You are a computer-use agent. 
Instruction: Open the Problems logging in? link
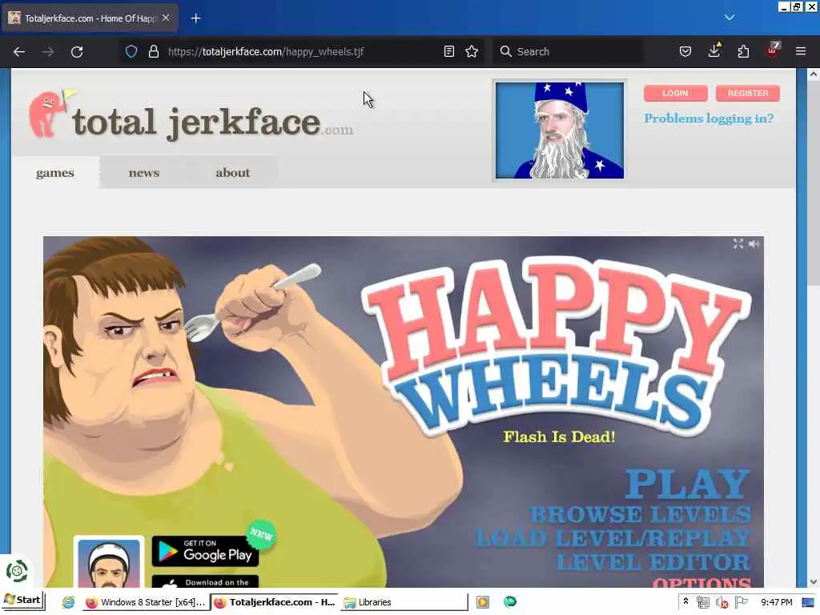pyautogui.click(x=709, y=119)
